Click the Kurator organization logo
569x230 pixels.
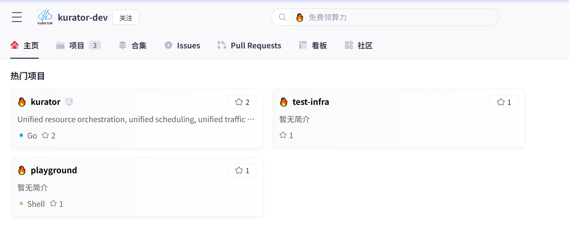point(45,17)
